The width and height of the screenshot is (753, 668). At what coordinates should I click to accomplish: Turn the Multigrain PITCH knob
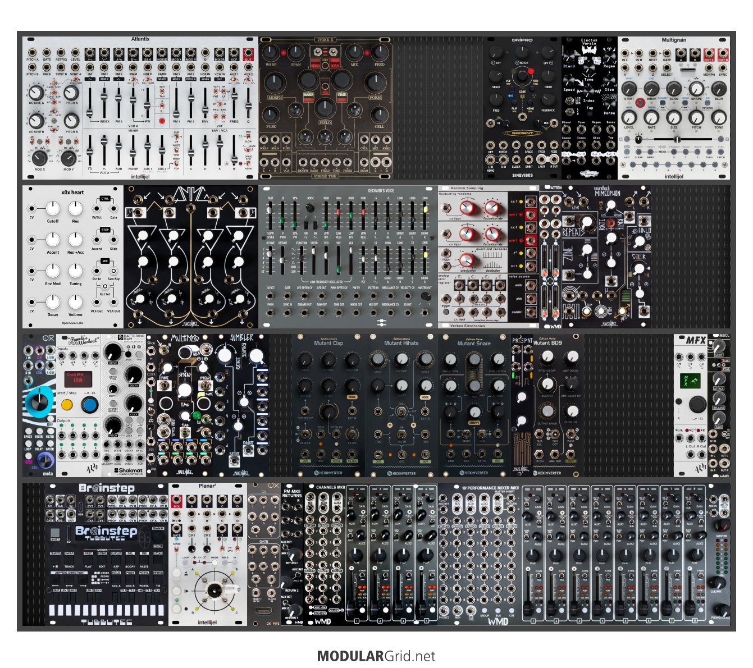696,117
